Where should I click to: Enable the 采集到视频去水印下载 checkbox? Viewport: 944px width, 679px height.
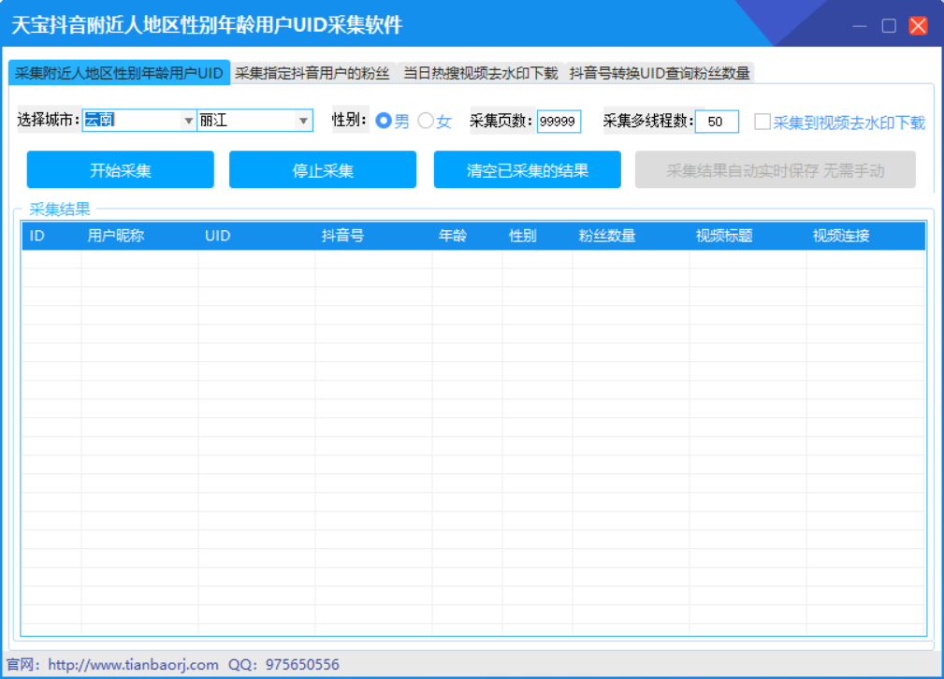763,121
